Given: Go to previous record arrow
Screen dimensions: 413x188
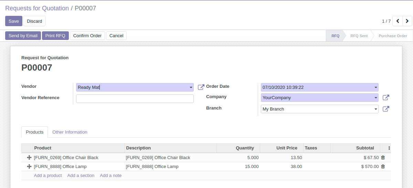Looking at the screenshot, I should [398, 21].
